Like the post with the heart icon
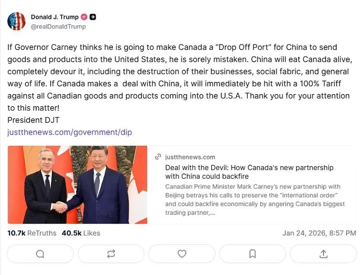Viewport: 361px width, 275px height. click(x=182, y=254)
